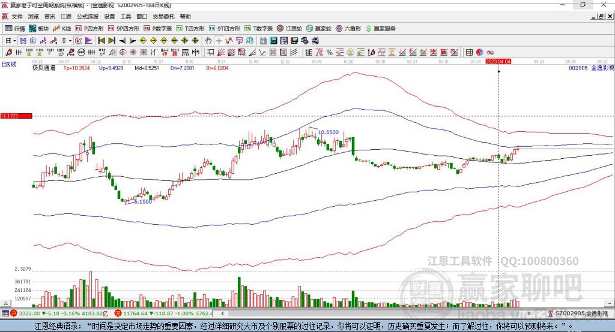Click the Shenzhen index 11764.64 status entry

tap(163, 313)
